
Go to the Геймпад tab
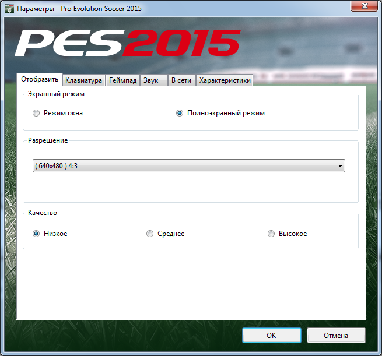(123, 80)
